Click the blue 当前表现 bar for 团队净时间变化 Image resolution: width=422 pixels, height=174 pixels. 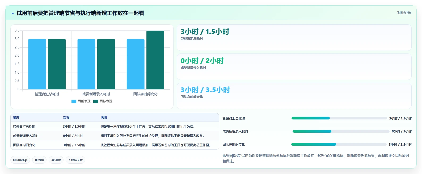point(136,64)
